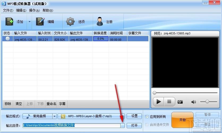Sort by 字幕文件 column header
222x133 pixels.
tap(138, 33)
